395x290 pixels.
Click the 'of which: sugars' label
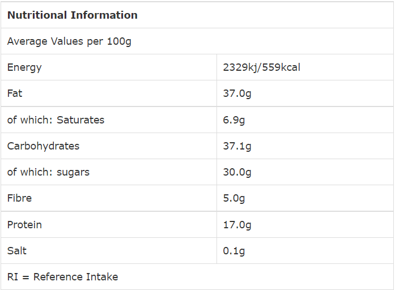[x=48, y=172]
